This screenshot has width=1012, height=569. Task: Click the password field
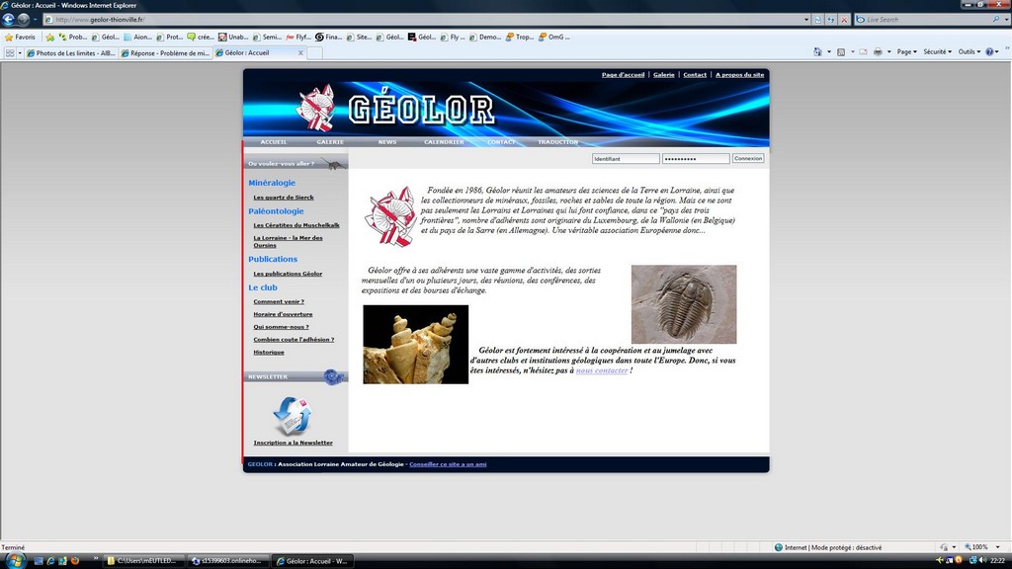click(x=696, y=159)
